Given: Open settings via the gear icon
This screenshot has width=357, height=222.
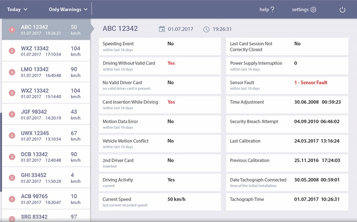Looking at the screenshot, I should click(x=314, y=9).
